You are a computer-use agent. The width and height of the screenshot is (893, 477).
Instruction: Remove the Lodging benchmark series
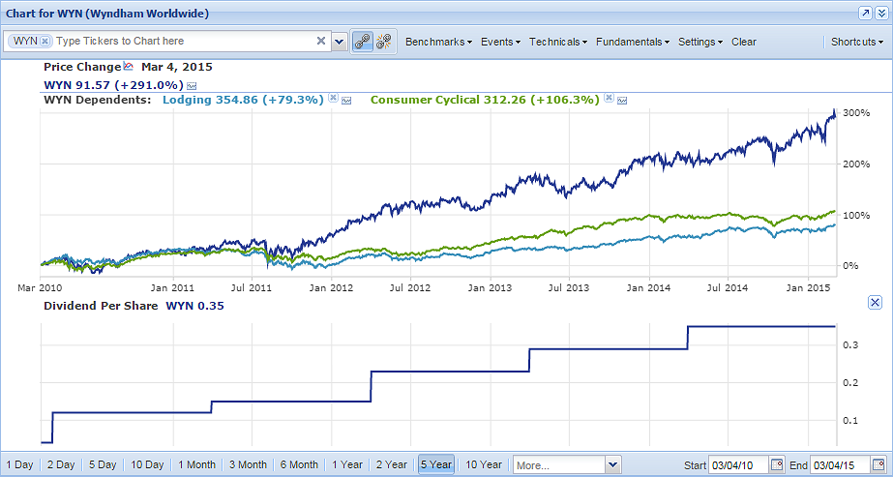click(x=334, y=98)
